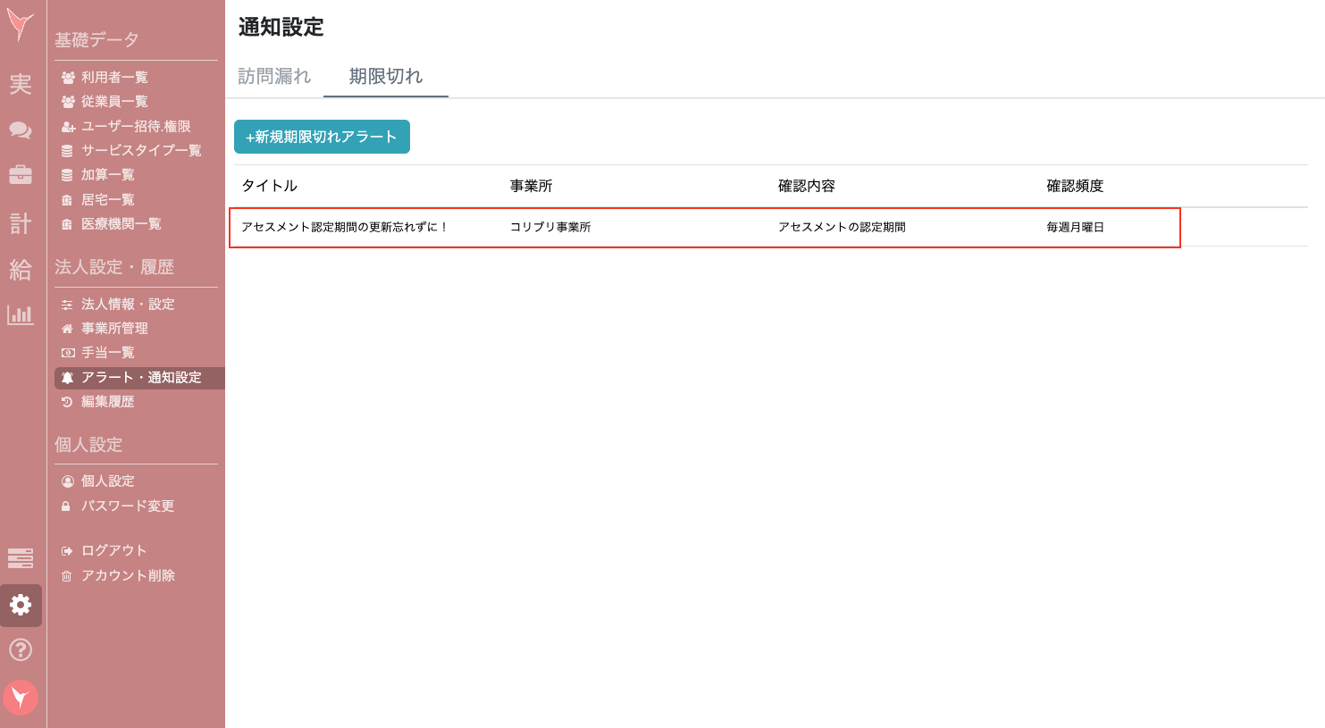The height and width of the screenshot is (728, 1325).
Task: Click the 実 icon in the leftmost rail
Action: pos(20,85)
